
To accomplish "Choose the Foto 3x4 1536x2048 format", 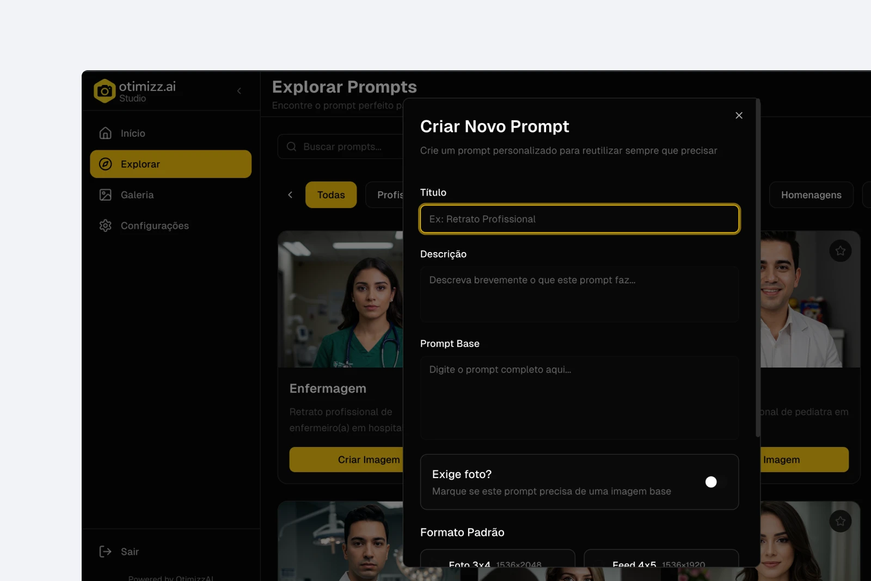I will point(498,564).
